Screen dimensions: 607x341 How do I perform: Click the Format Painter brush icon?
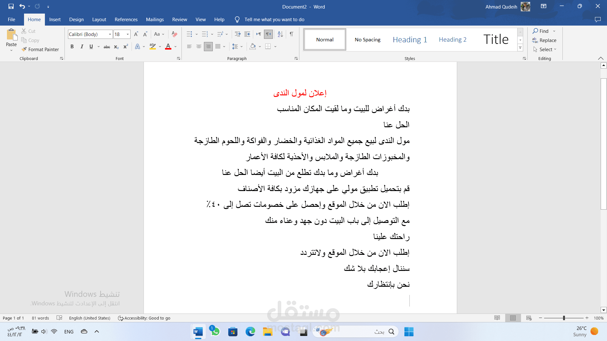(24, 49)
